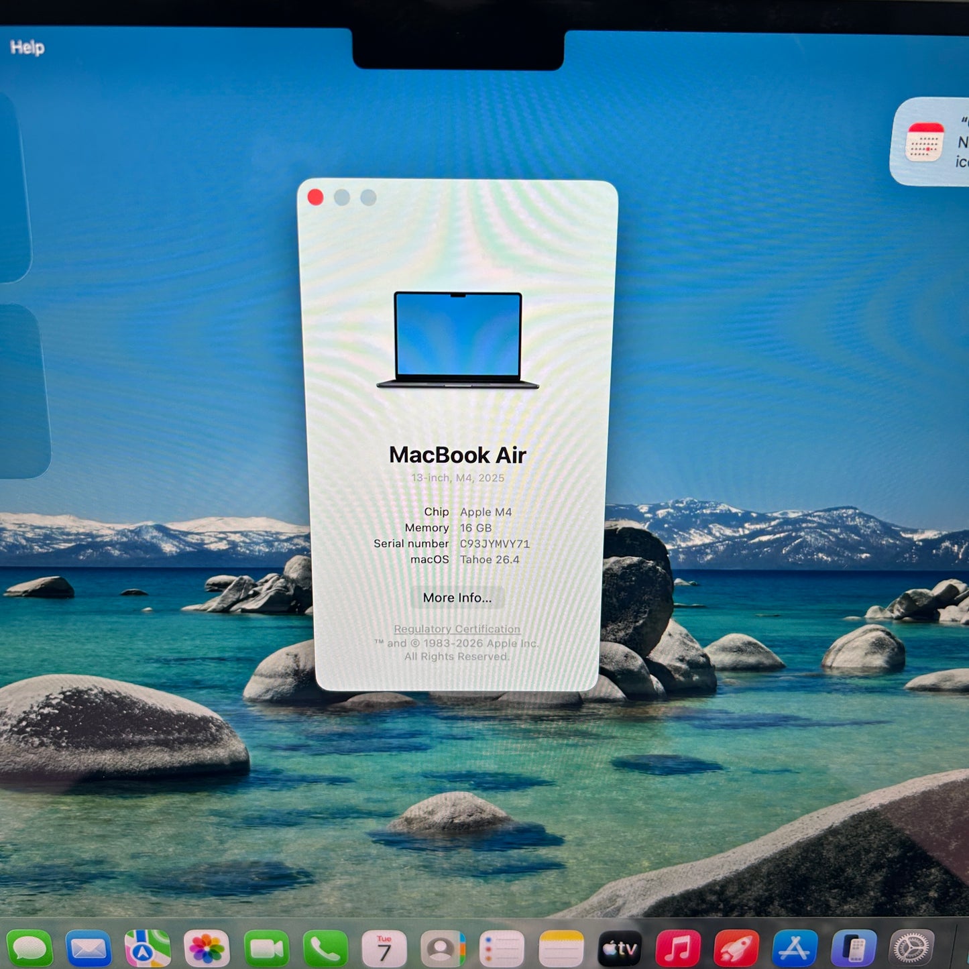The width and height of the screenshot is (969, 969).
Task: Open the Help menu
Action: pos(28,48)
